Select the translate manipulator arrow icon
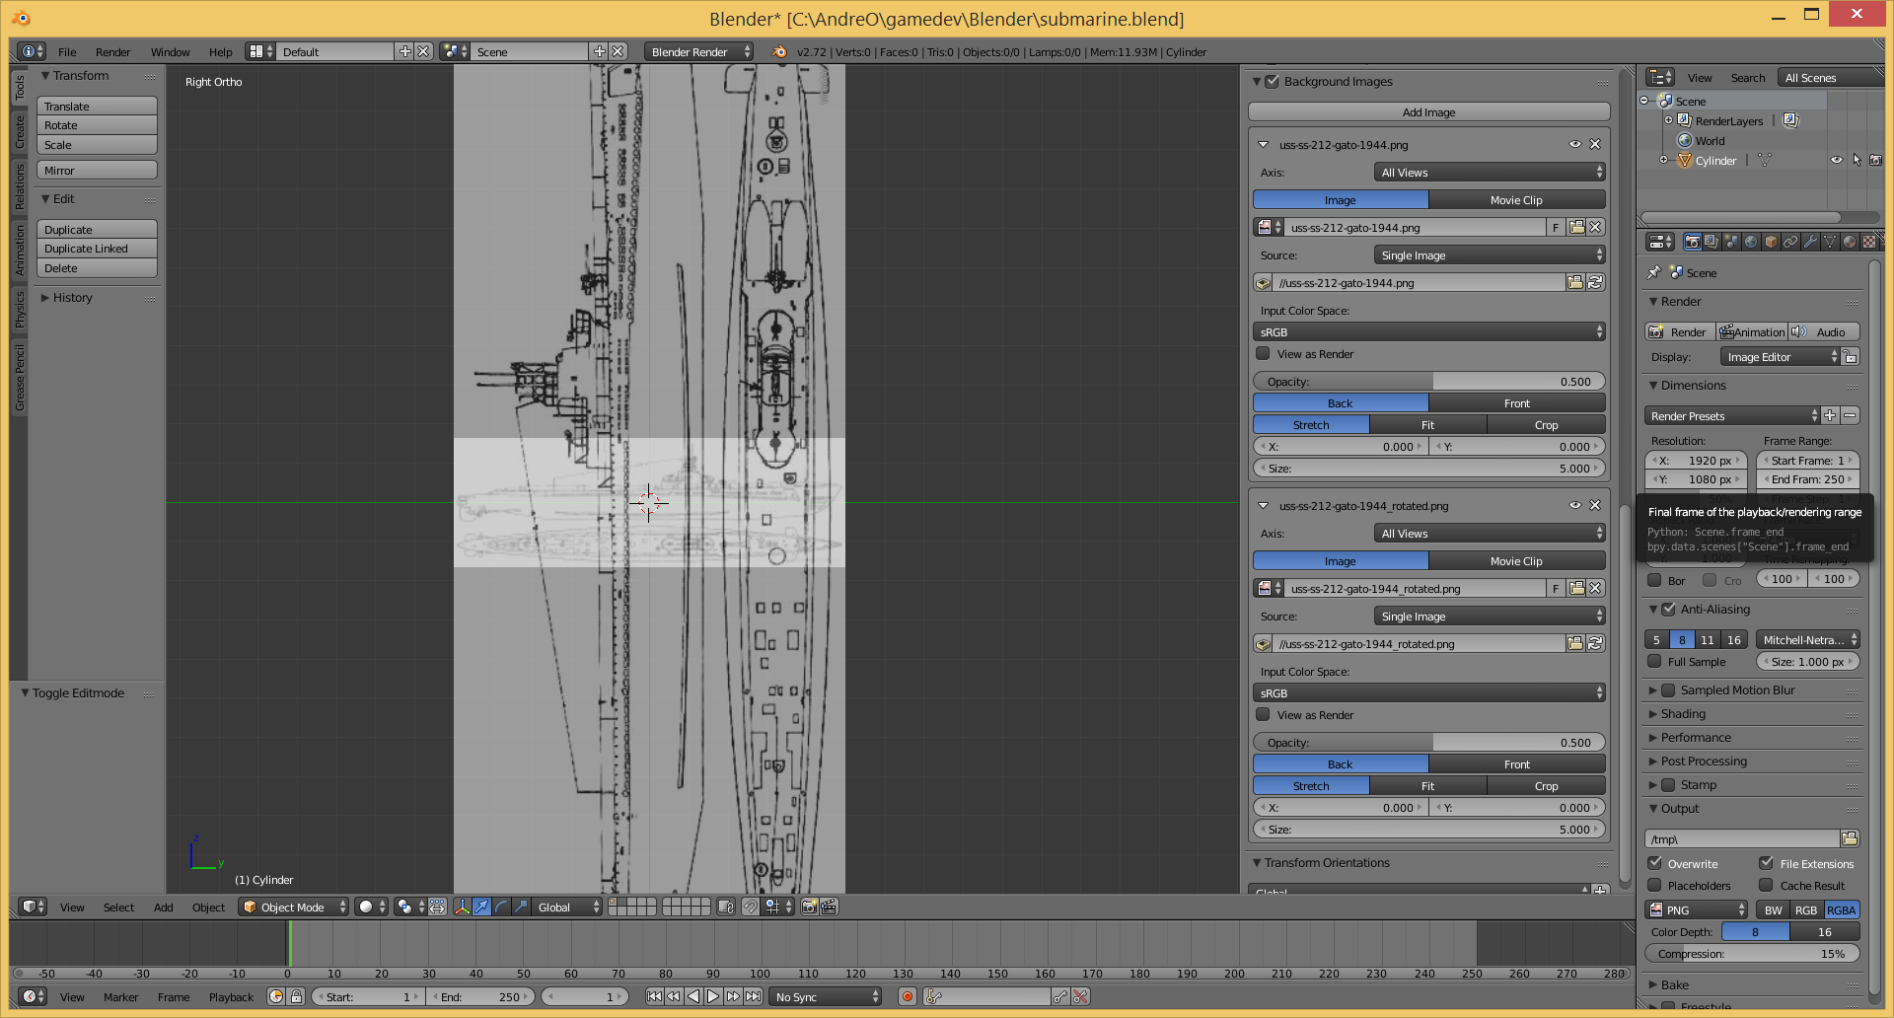 click(x=481, y=907)
